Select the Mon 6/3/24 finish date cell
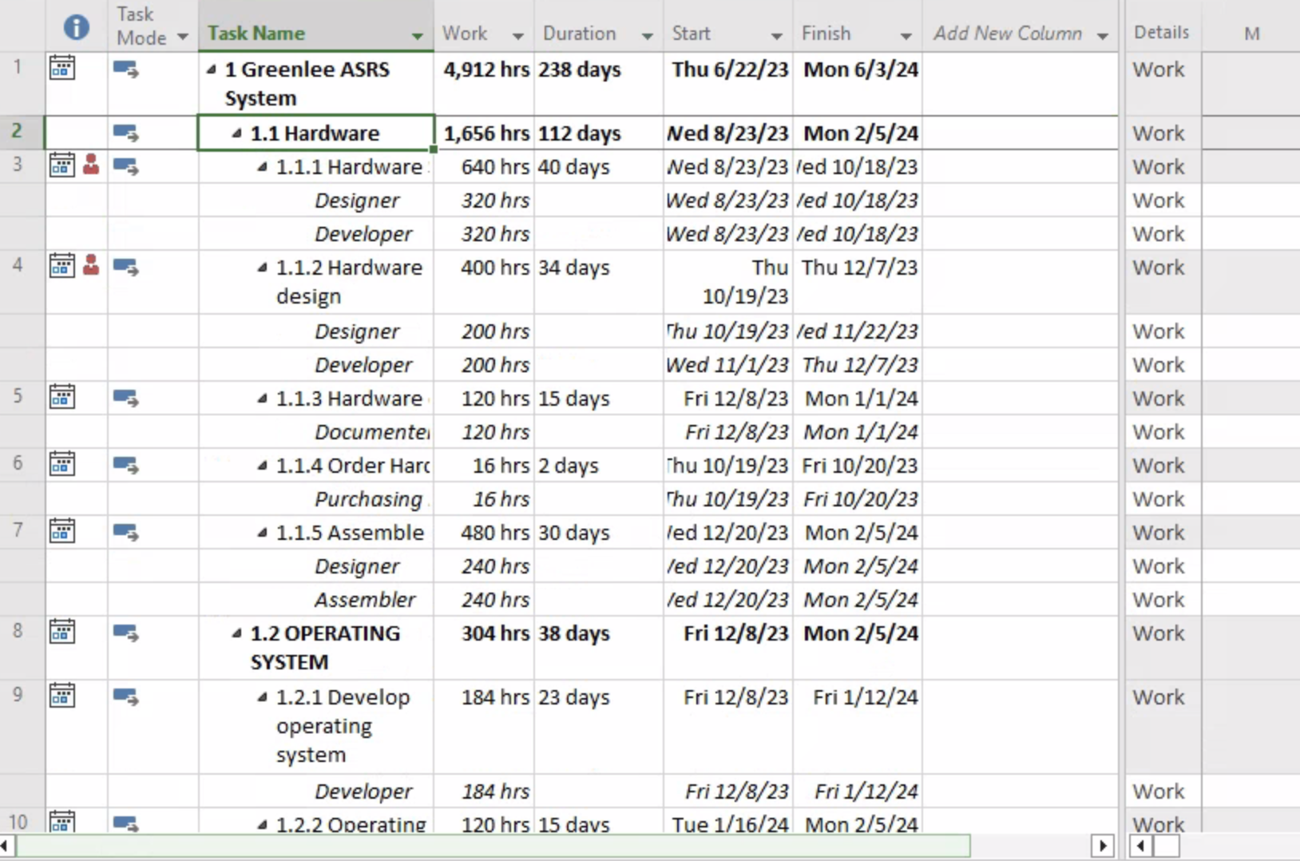This screenshot has width=1300, height=861. [x=858, y=84]
